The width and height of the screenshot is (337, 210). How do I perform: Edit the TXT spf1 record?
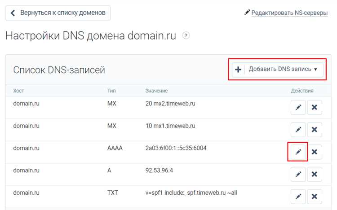pos(298,197)
